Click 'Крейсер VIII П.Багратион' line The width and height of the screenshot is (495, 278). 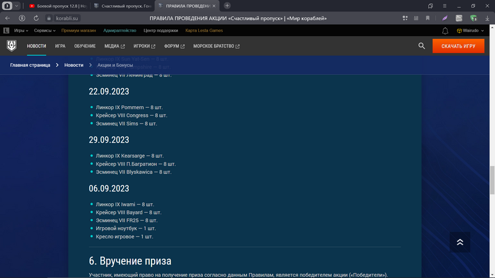coord(136,164)
